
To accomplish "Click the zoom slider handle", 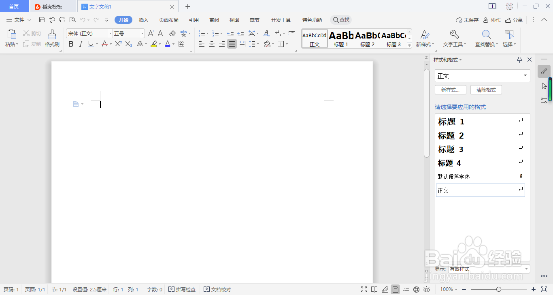I will click(499, 289).
